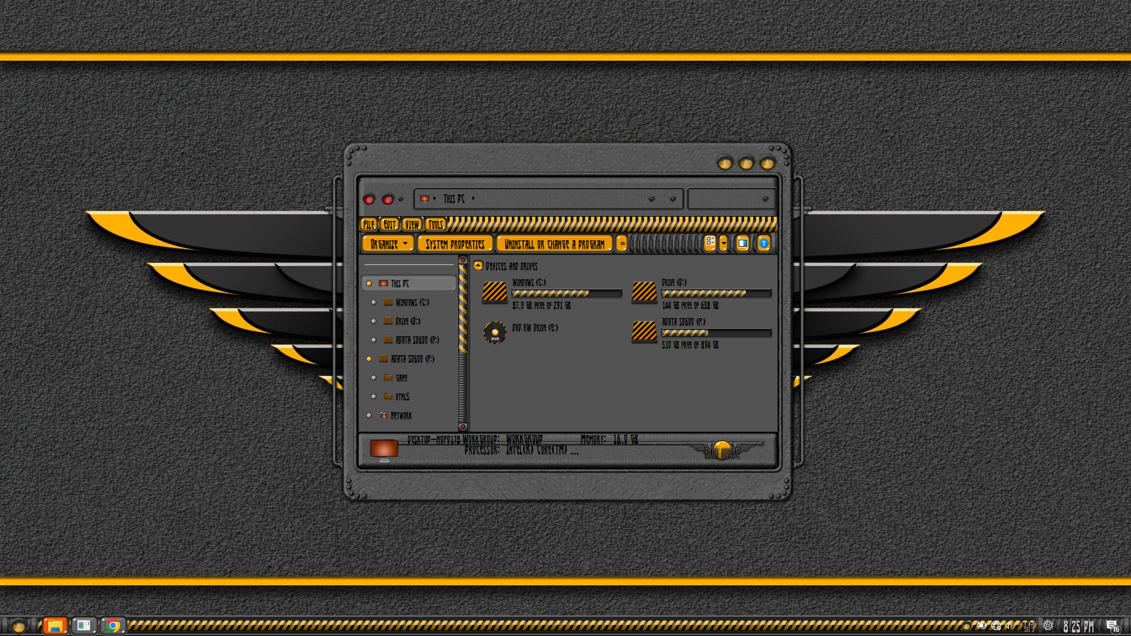Launch Google Chrome from taskbar
Image resolution: width=1131 pixels, height=636 pixels.
pyautogui.click(x=113, y=625)
